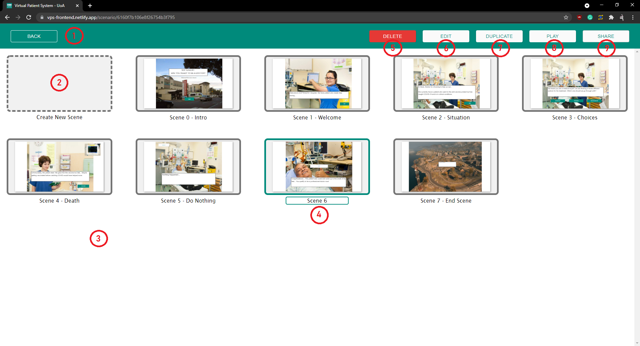Play the scenario
The height and width of the screenshot is (346, 640).
pos(552,36)
